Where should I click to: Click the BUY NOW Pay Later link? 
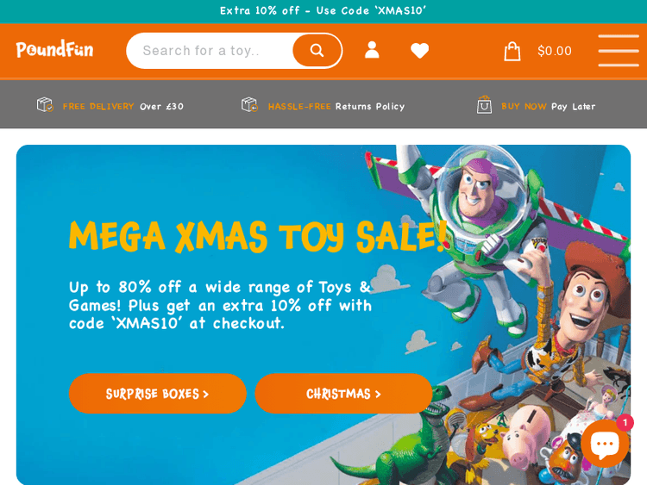[549, 106]
